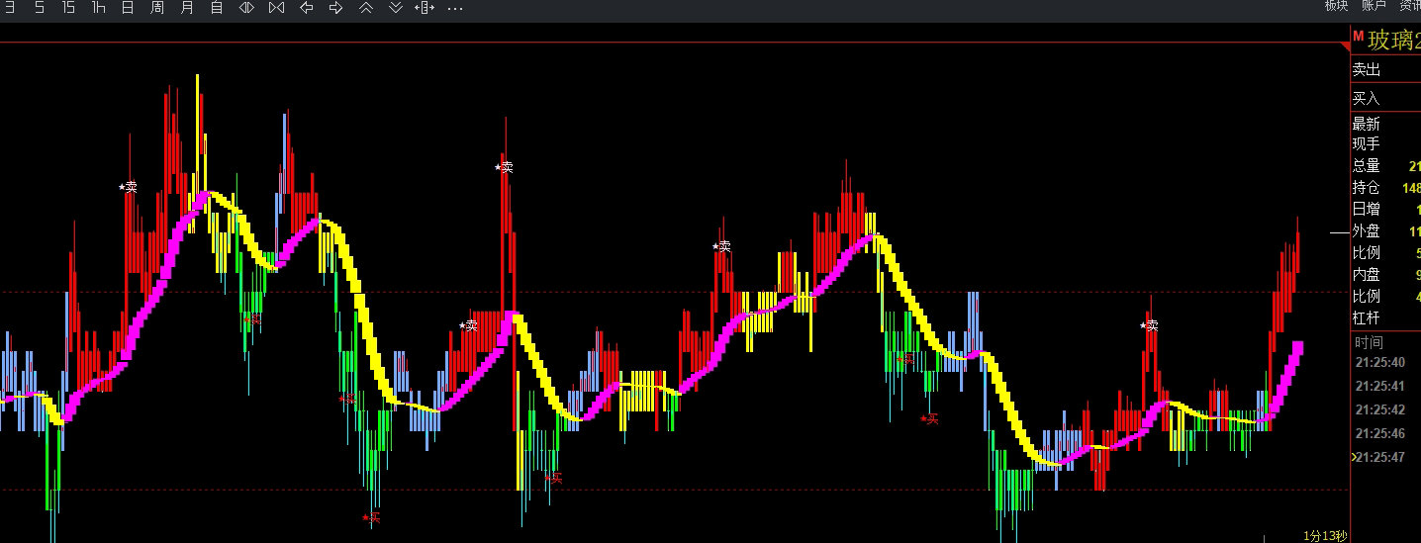This screenshot has height=543, width=1421.
Task: Open the 板块 menu
Action: [x=1336, y=6]
